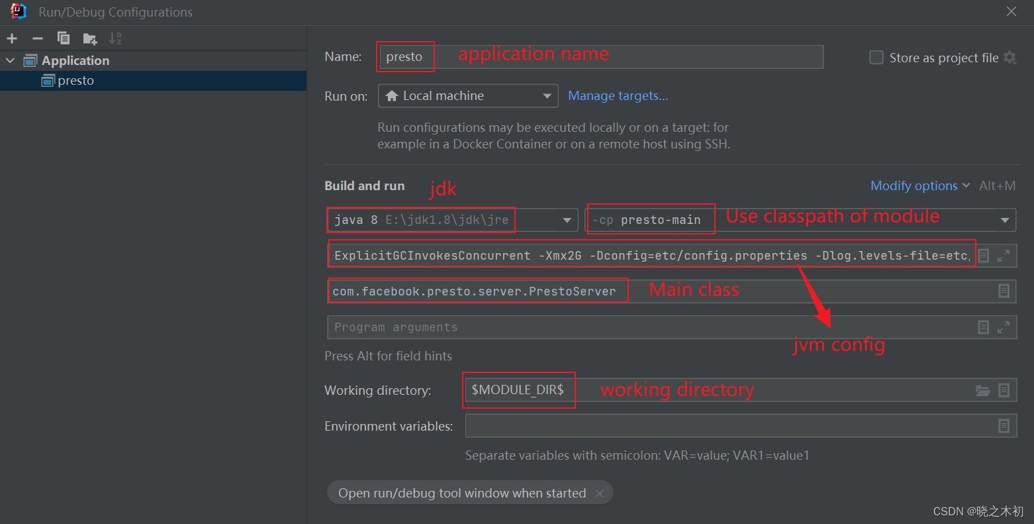The image size is (1034, 524).
Task: Close the Run/Debug Configurations dialog
Action: click(1011, 11)
